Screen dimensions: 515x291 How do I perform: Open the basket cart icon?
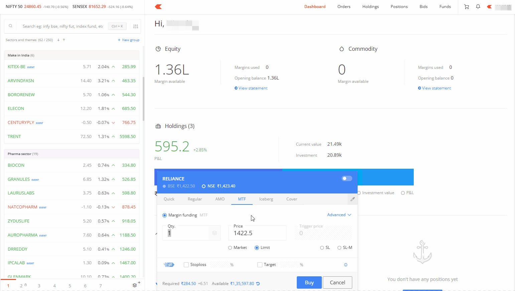467,7
